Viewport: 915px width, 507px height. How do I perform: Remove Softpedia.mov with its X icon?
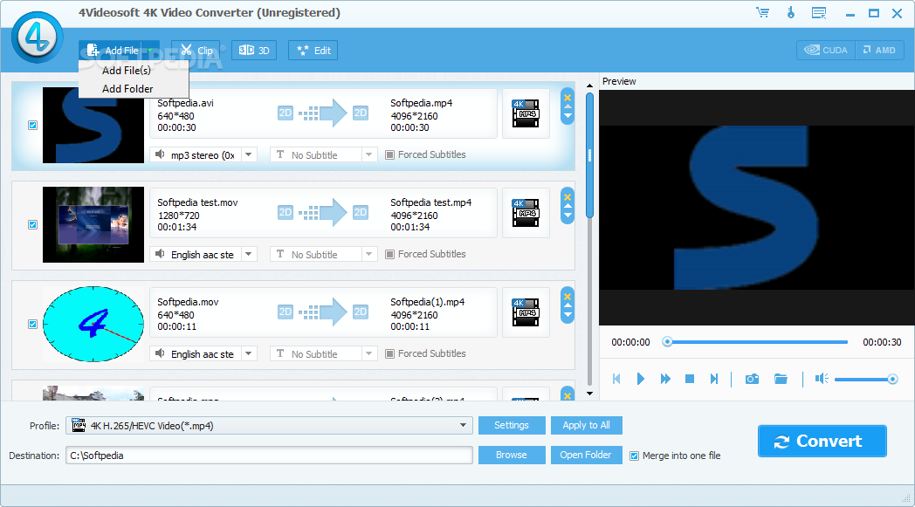[x=568, y=297]
